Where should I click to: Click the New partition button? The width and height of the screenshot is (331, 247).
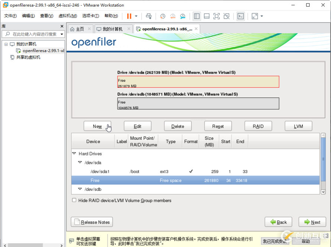[97, 126]
